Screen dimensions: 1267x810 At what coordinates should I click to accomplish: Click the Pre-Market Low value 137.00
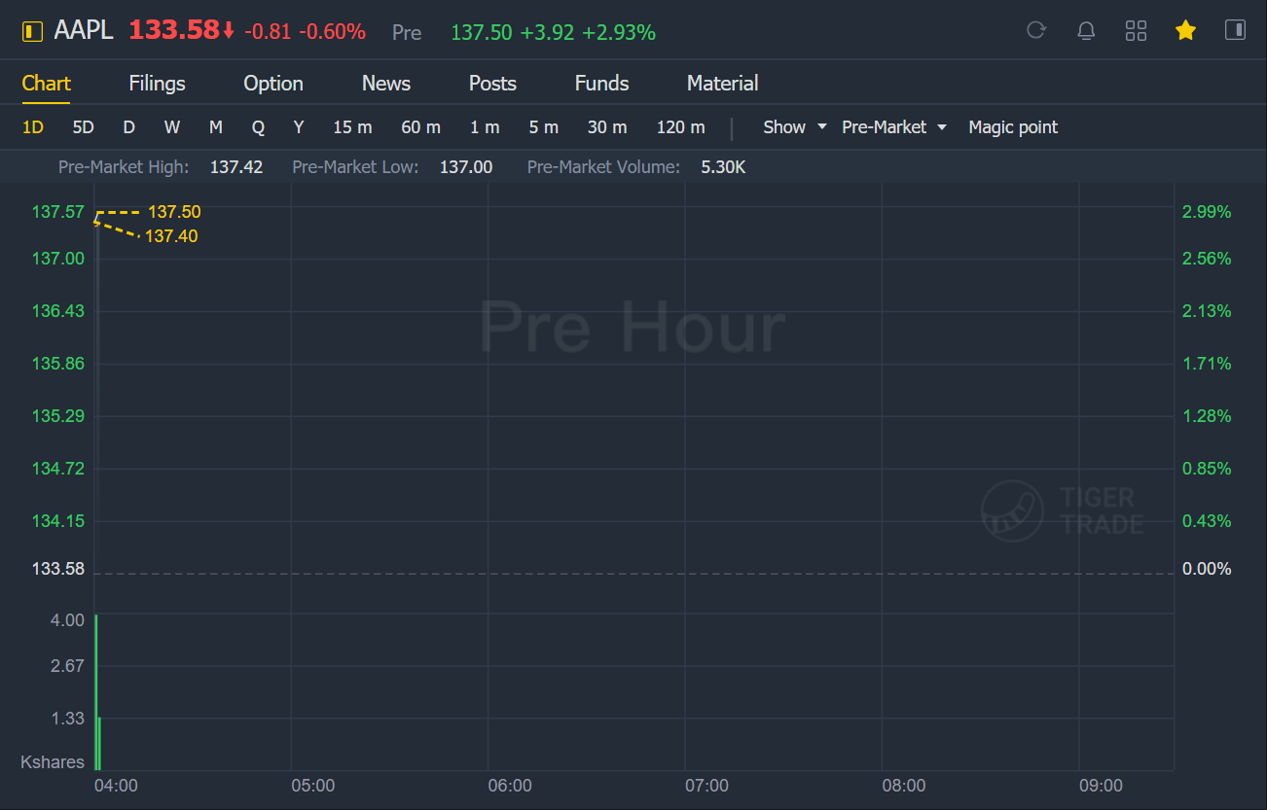click(466, 167)
